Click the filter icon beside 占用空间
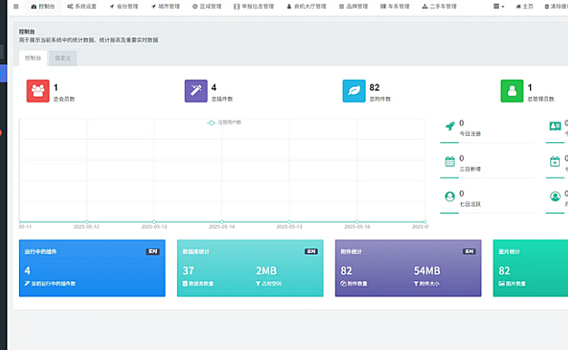The image size is (568, 350). pos(259,284)
